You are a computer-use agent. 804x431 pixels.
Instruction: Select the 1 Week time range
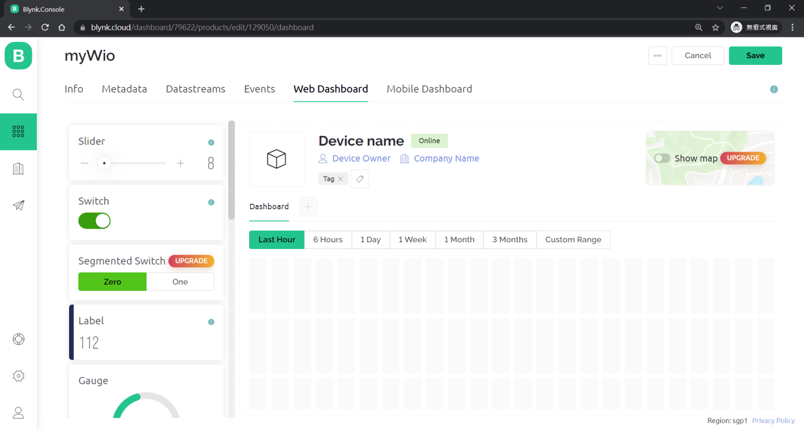click(412, 240)
